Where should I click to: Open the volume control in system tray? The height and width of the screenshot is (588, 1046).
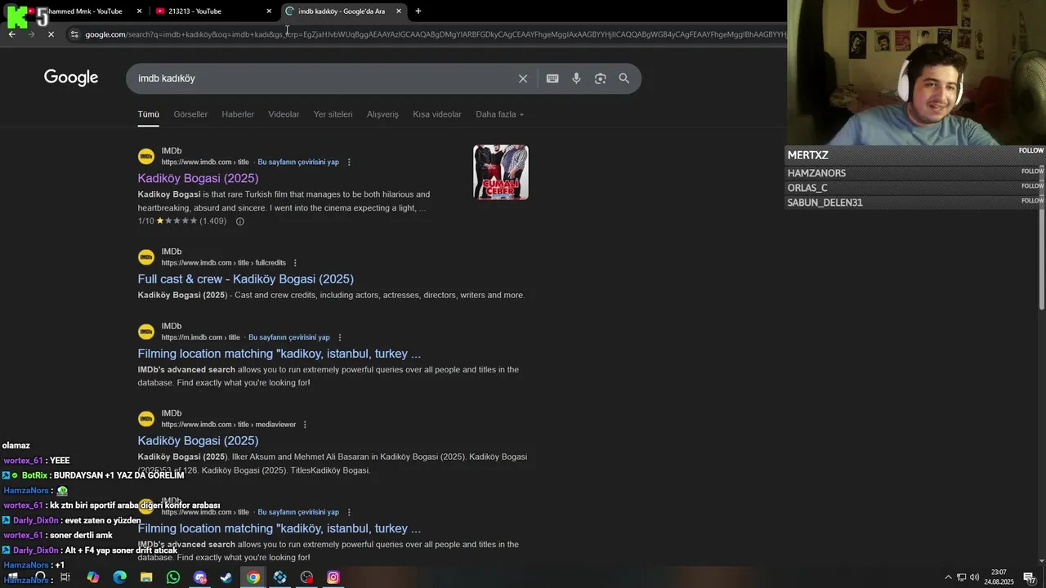[x=974, y=577]
